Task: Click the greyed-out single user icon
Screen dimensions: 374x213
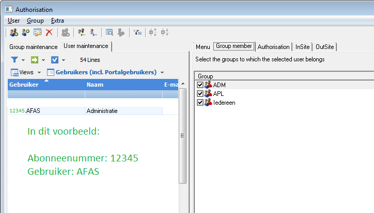Action: click(121, 32)
